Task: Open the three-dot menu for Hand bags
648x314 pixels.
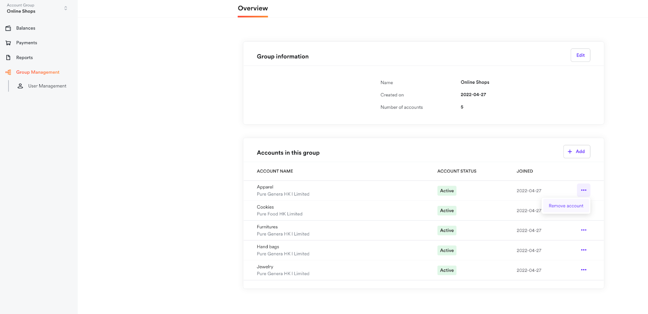Action: (583, 250)
